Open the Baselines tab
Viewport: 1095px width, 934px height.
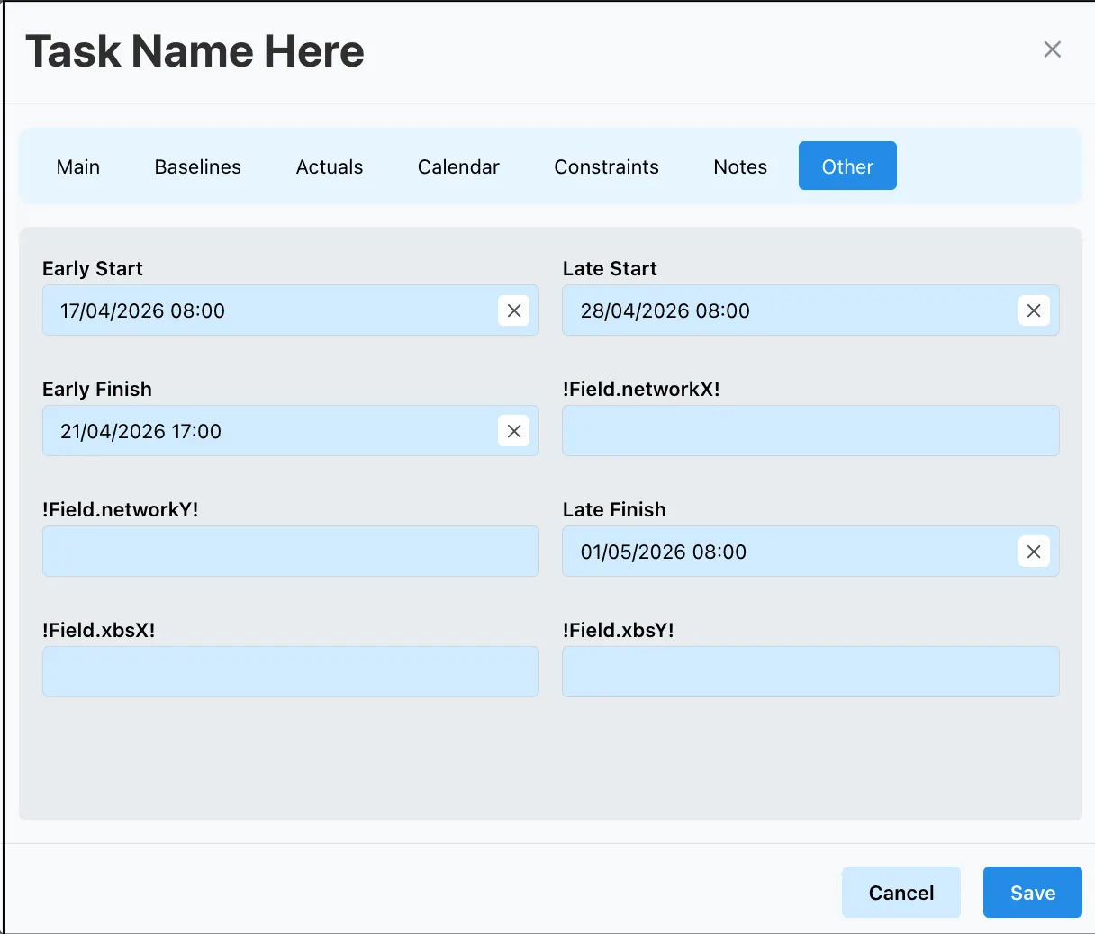pos(198,166)
